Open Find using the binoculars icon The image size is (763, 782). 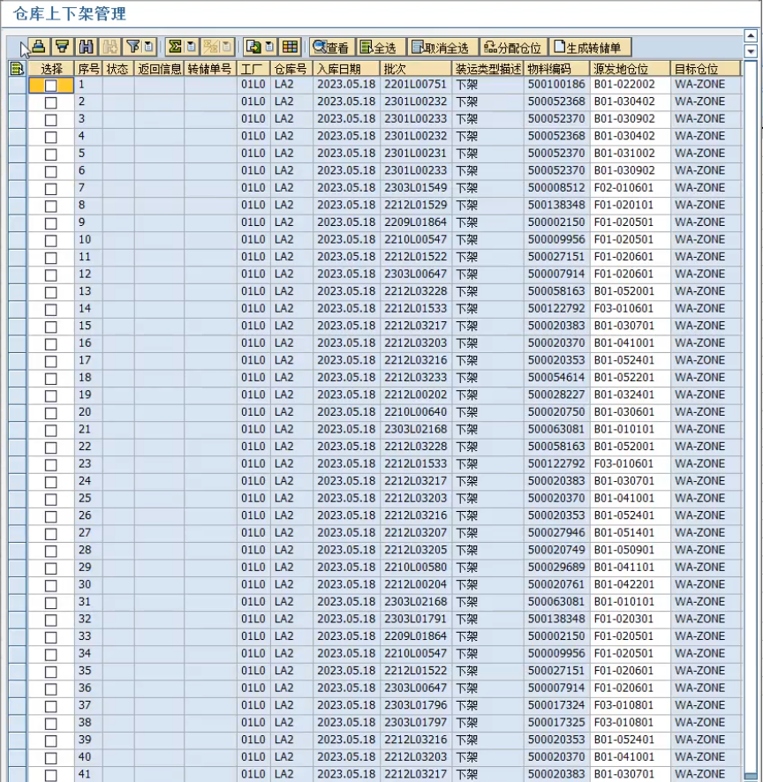click(x=87, y=48)
